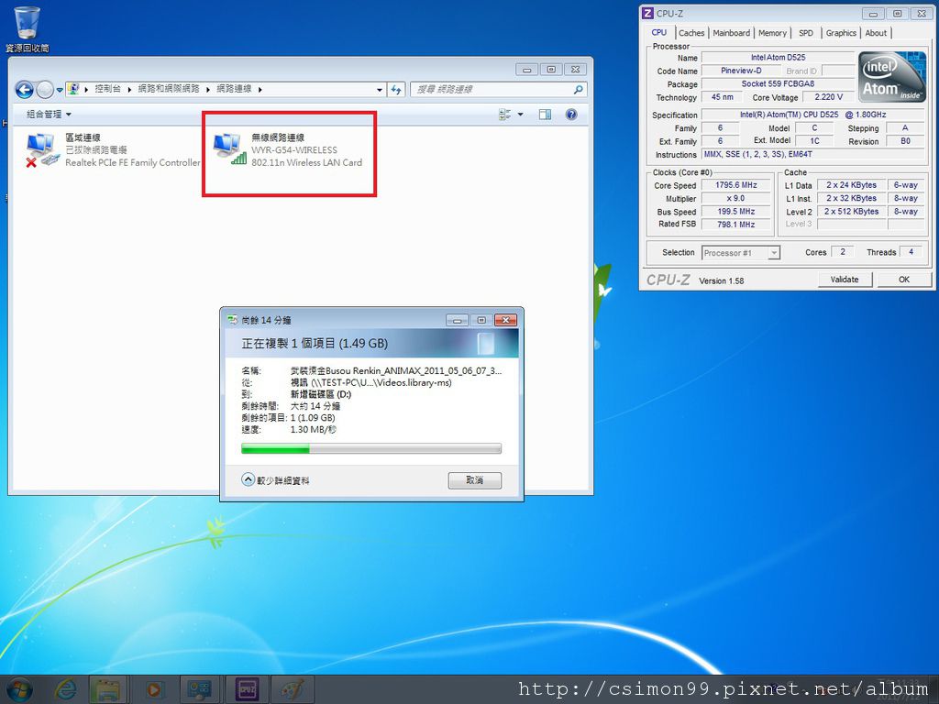This screenshot has height=704, width=939.
Task: Click the Explorer back navigation arrow
Action: point(24,90)
